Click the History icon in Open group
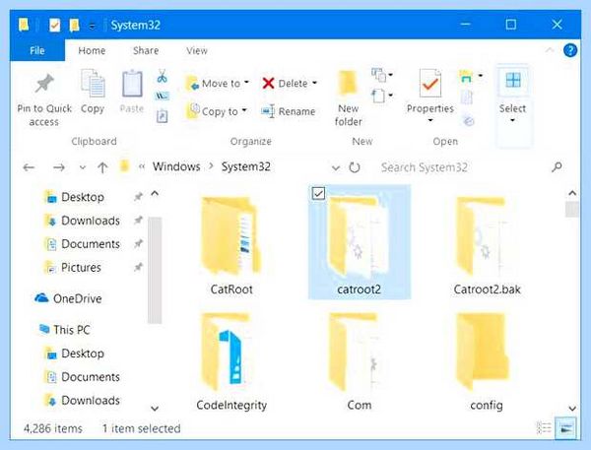The image size is (591, 450). 469,120
